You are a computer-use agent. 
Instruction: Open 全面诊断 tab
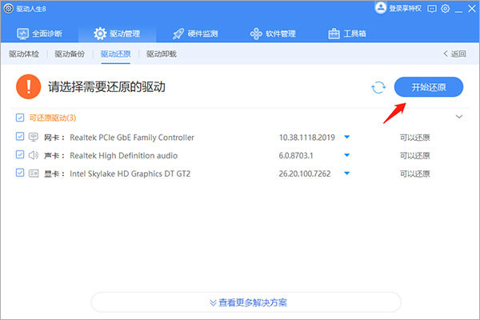[x=39, y=34]
